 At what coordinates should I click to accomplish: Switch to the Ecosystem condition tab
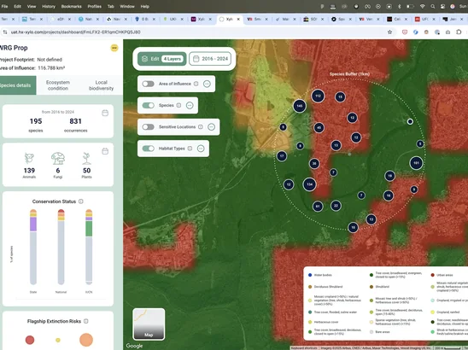pyautogui.click(x=58, y=85)
